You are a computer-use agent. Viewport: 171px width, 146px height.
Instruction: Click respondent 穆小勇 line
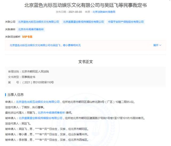point(47,134)
